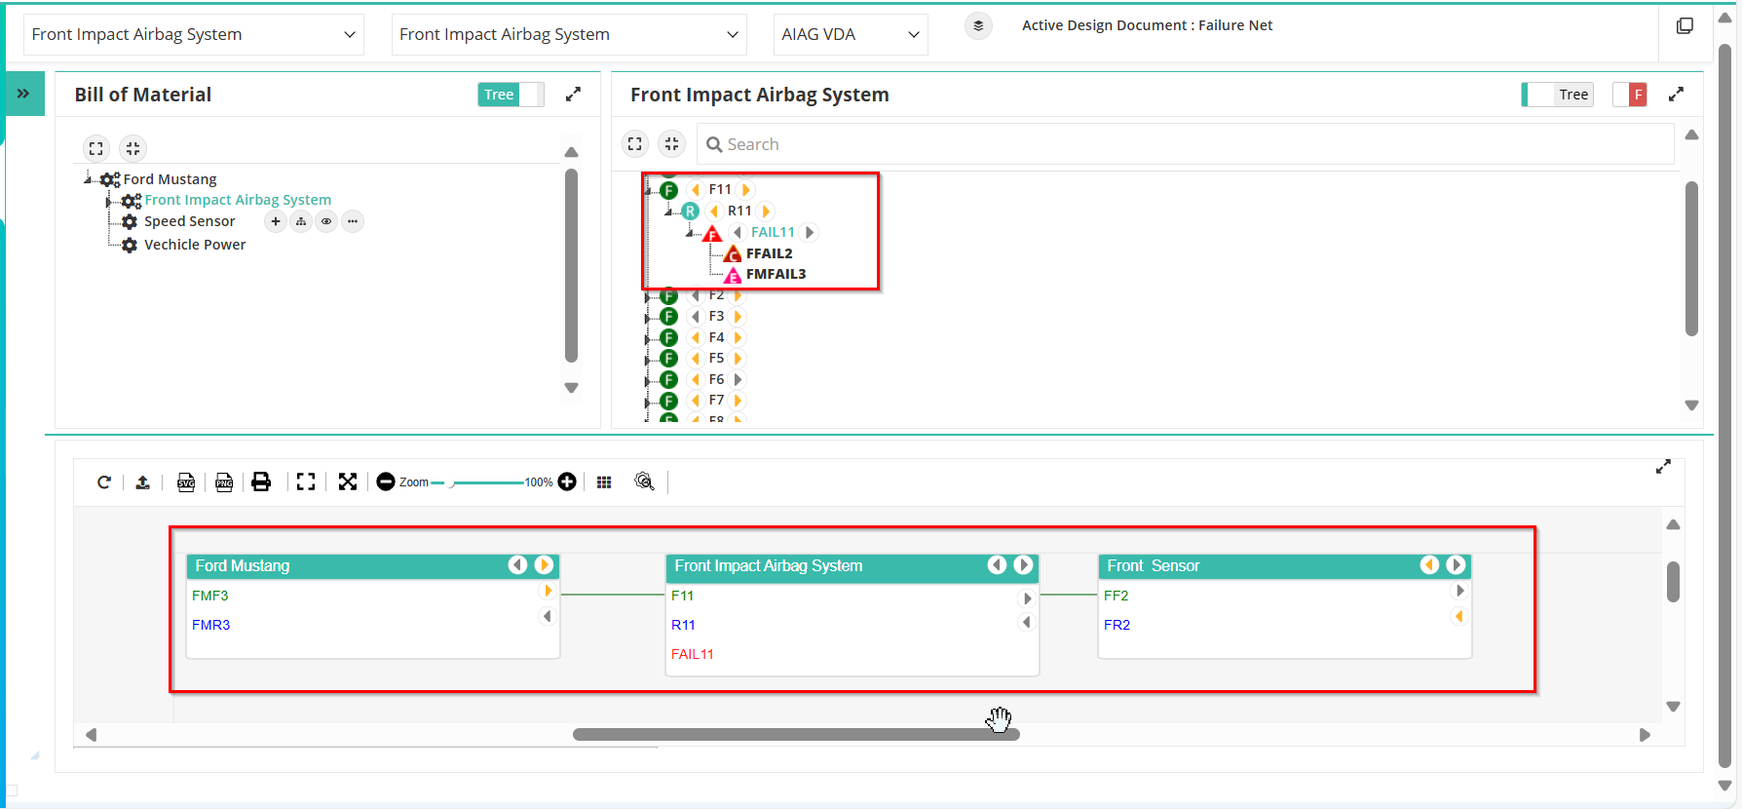This screenshot has height=809, width=1742.
Task: Expand the F3 function node
Action: coord(648,317)
